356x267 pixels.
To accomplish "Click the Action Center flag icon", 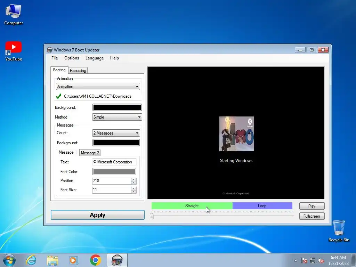I will (304, 260).
